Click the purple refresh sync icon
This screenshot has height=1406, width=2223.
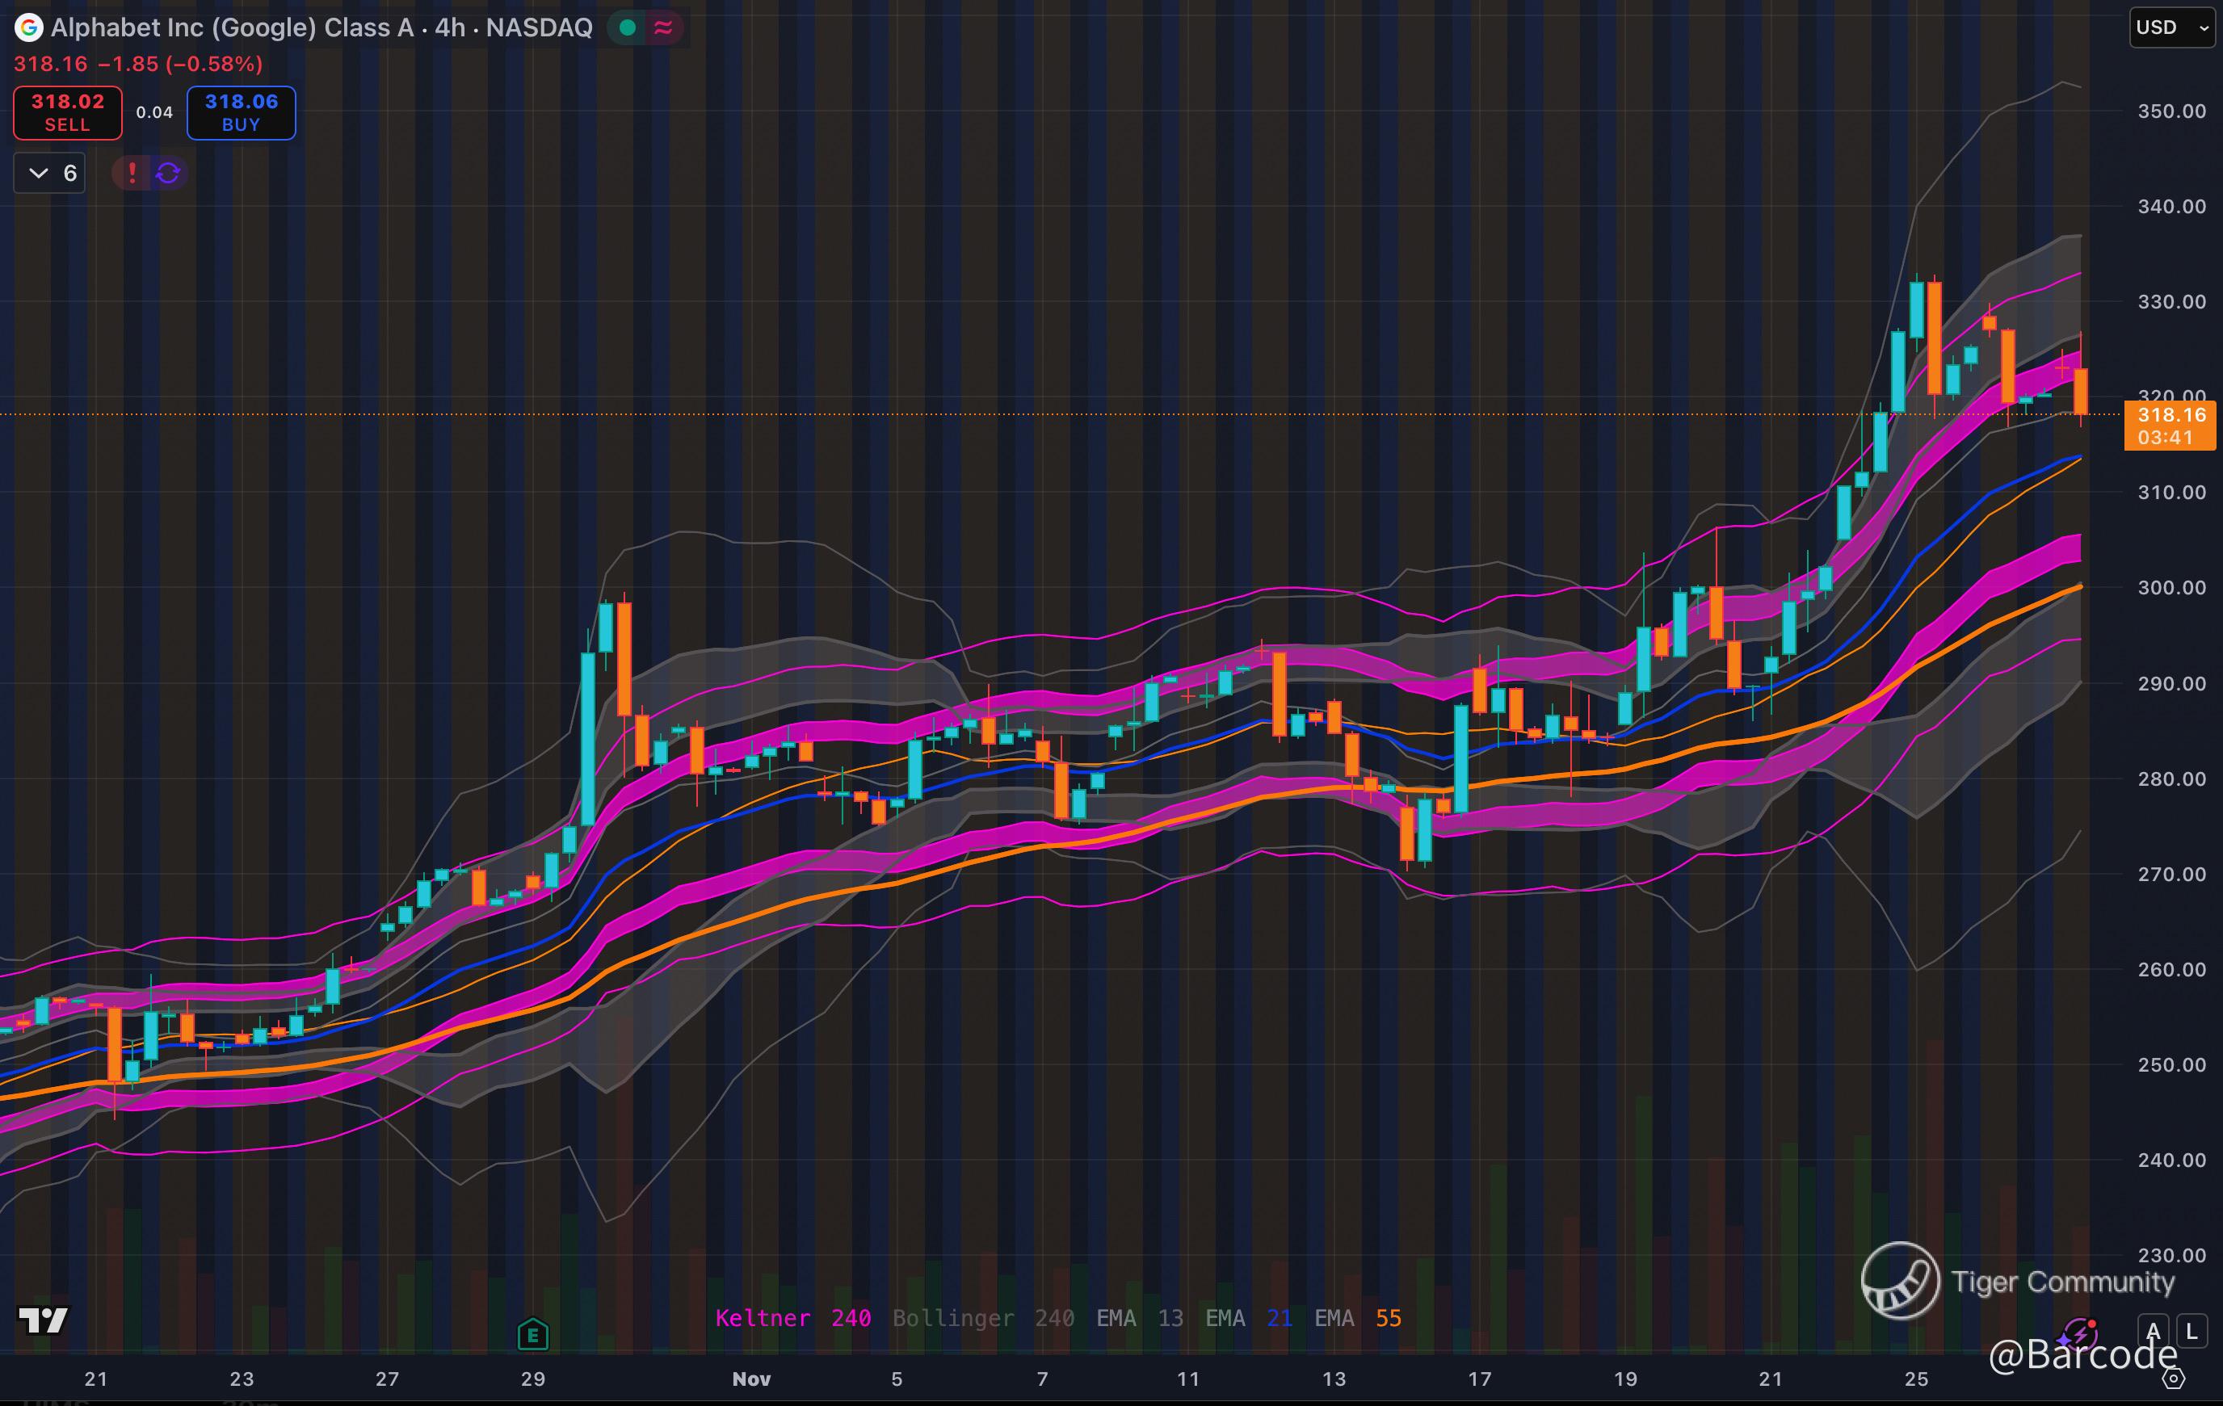[x=168, y=173]
